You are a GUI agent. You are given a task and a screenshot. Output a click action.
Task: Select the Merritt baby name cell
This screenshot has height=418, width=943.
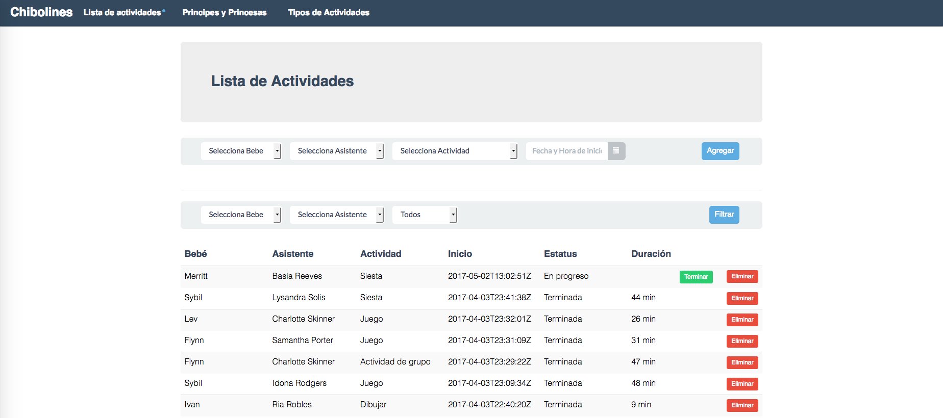[x=196, y=276]
